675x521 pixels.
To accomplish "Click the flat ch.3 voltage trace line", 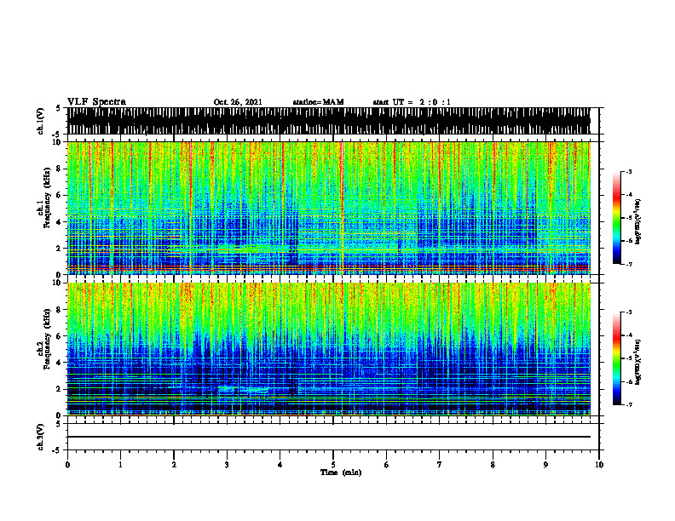I will pos(329,437).
